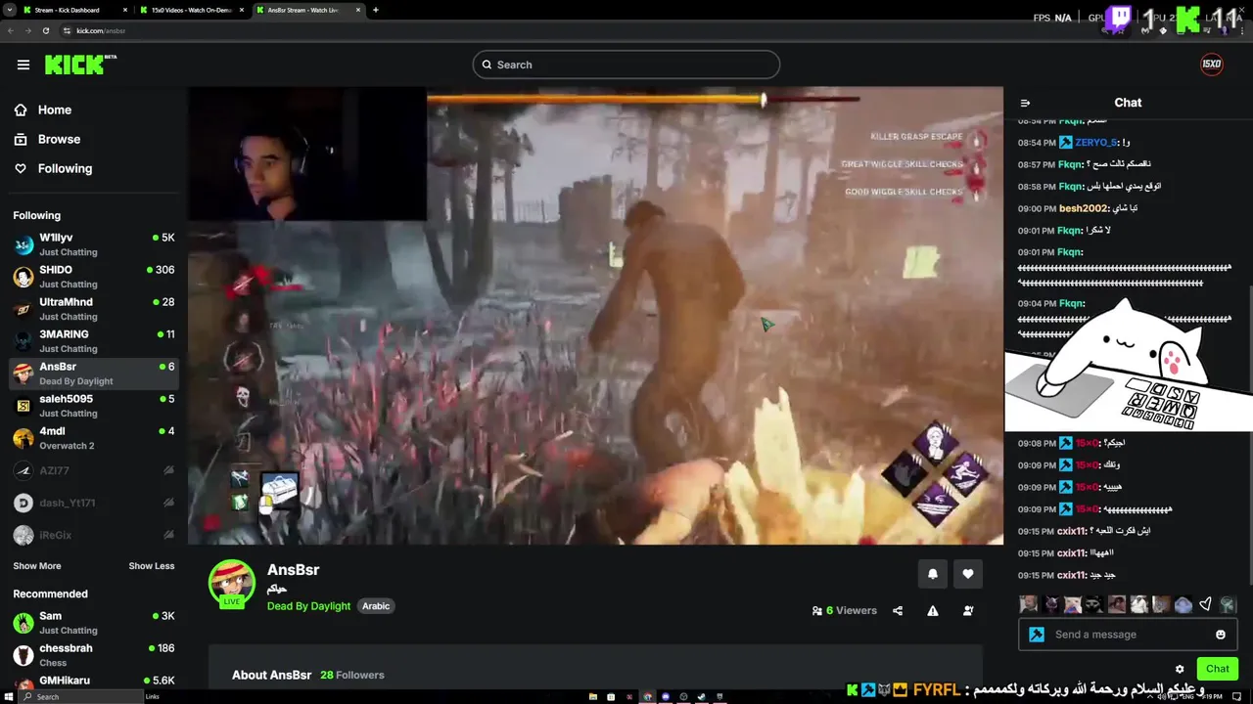Open 3MARING channel in sidebar
This screenshot has height=704, width=1253.
click(x=94, y=341)
